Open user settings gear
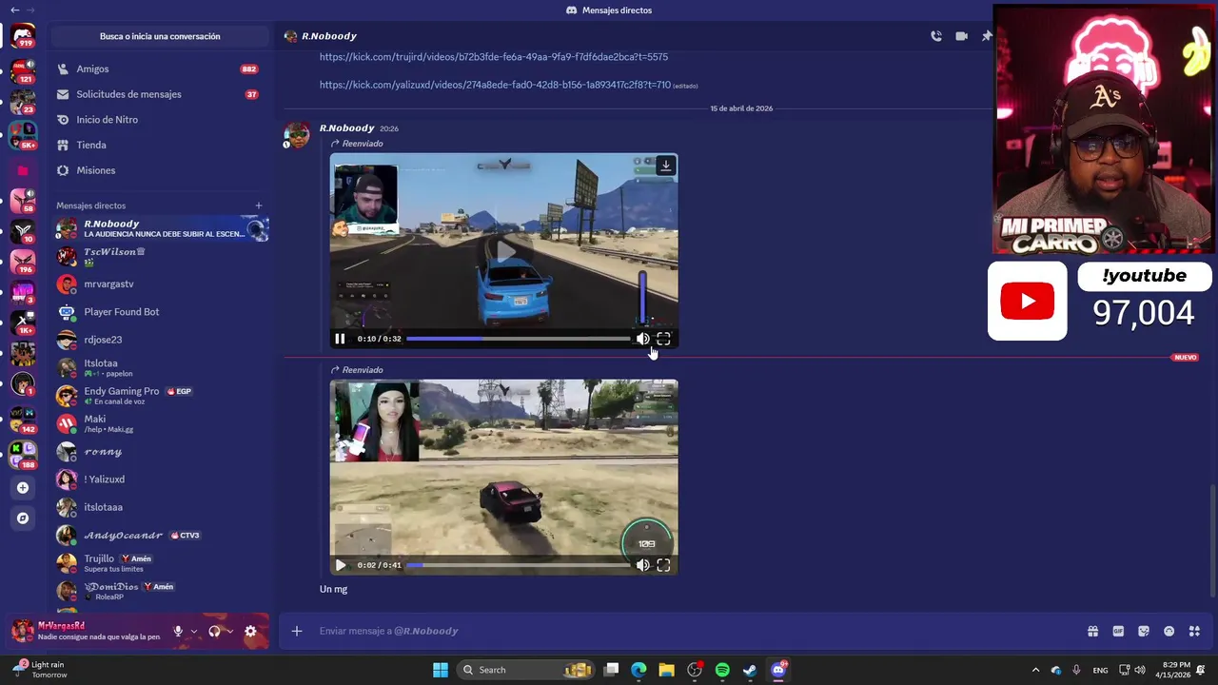The height and width of the screenshot is (685, 1218). click(250, 631)
